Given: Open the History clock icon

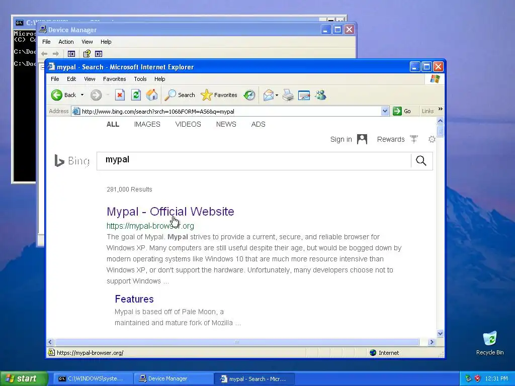Looking at the screenshot, I should (249, 95).
